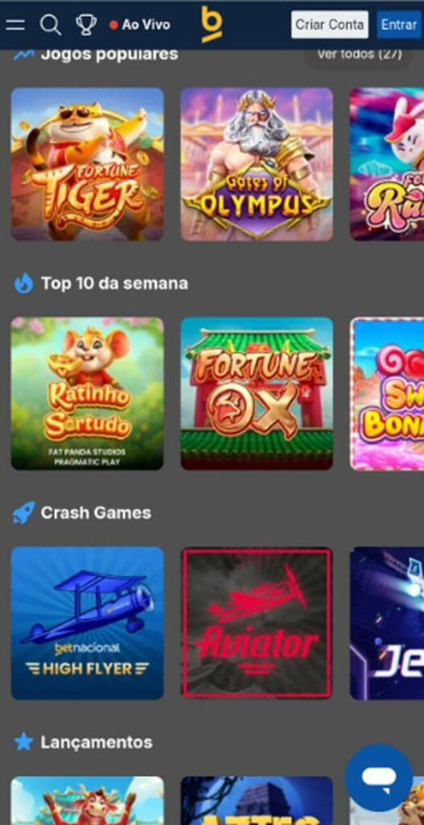Open the Sweet Bonanza tile
Image resolution: width=424 pixels, height=825 pixels.
click(387, 393)
